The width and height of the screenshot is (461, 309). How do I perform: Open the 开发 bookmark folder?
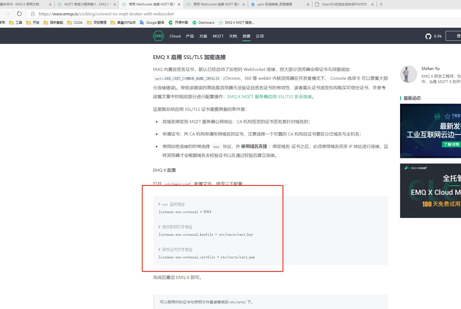(x=33, y=23)
